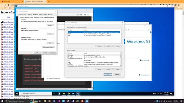The width and height of the screenshot is (184, 103).
Task: Open Security and Maintenance link
Action: pyautogui.click(x=53, y=78)
